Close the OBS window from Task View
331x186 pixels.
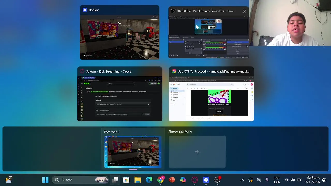tap(244, 11)
